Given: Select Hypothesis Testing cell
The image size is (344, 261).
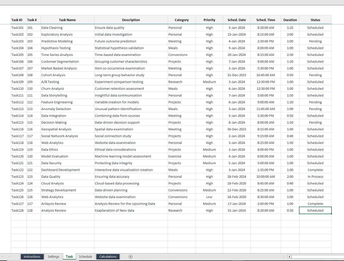Looking at the screenshot, I should click(x=67, y=48).
